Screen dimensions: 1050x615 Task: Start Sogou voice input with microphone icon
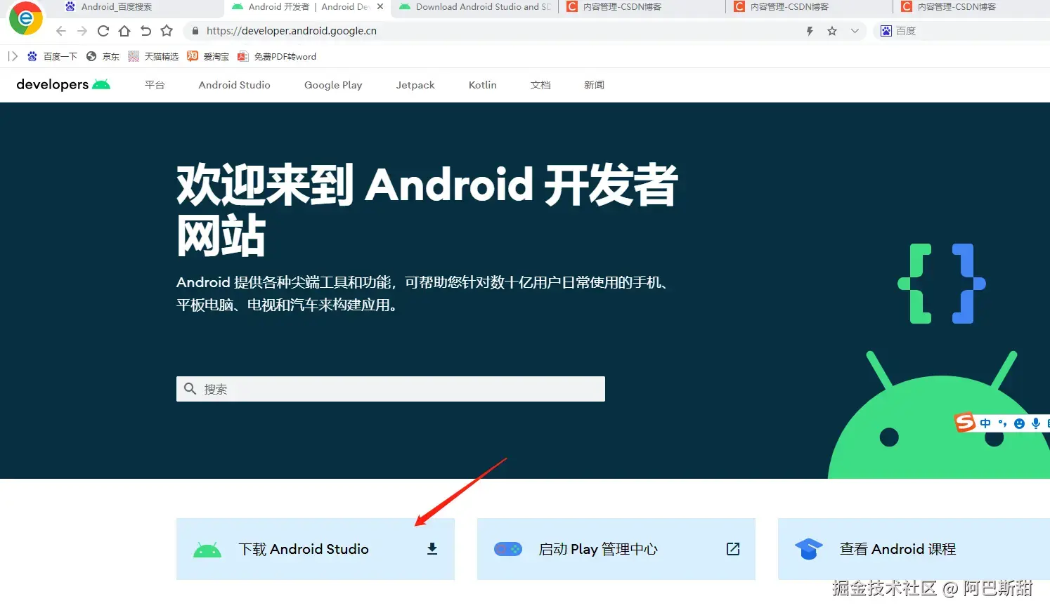(1035, 423)
